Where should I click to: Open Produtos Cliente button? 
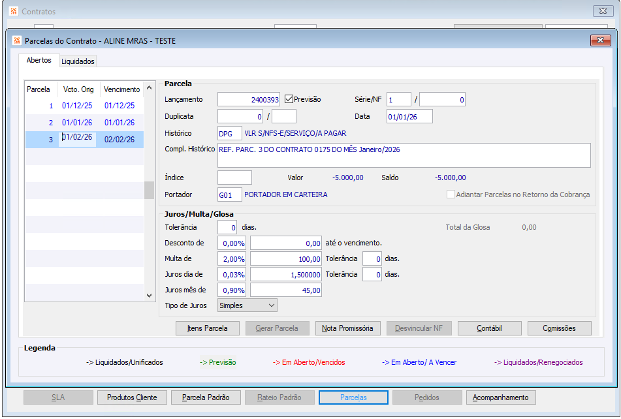coord(133,397)
